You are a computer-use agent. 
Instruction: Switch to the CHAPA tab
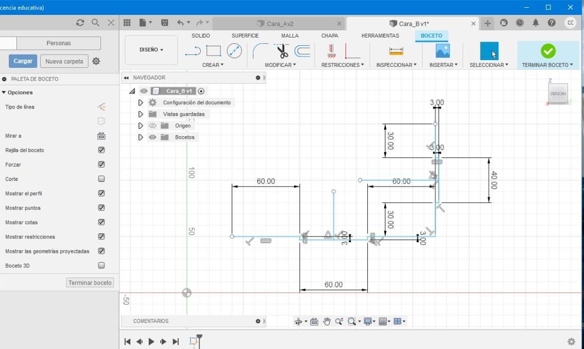pyautogui.click(x=330, y=35)
